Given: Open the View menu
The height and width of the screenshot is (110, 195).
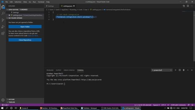Looking at the screenshot, I should (25, 2).
